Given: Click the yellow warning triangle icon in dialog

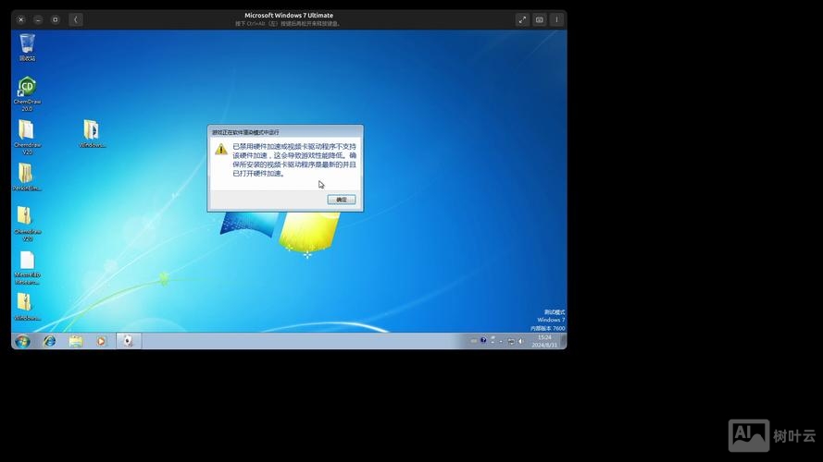Looking at the screenshot, I should pyautogui.click(x=221, y=150).
